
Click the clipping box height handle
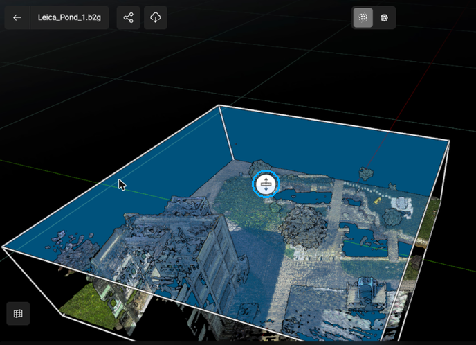click(266, 184)
